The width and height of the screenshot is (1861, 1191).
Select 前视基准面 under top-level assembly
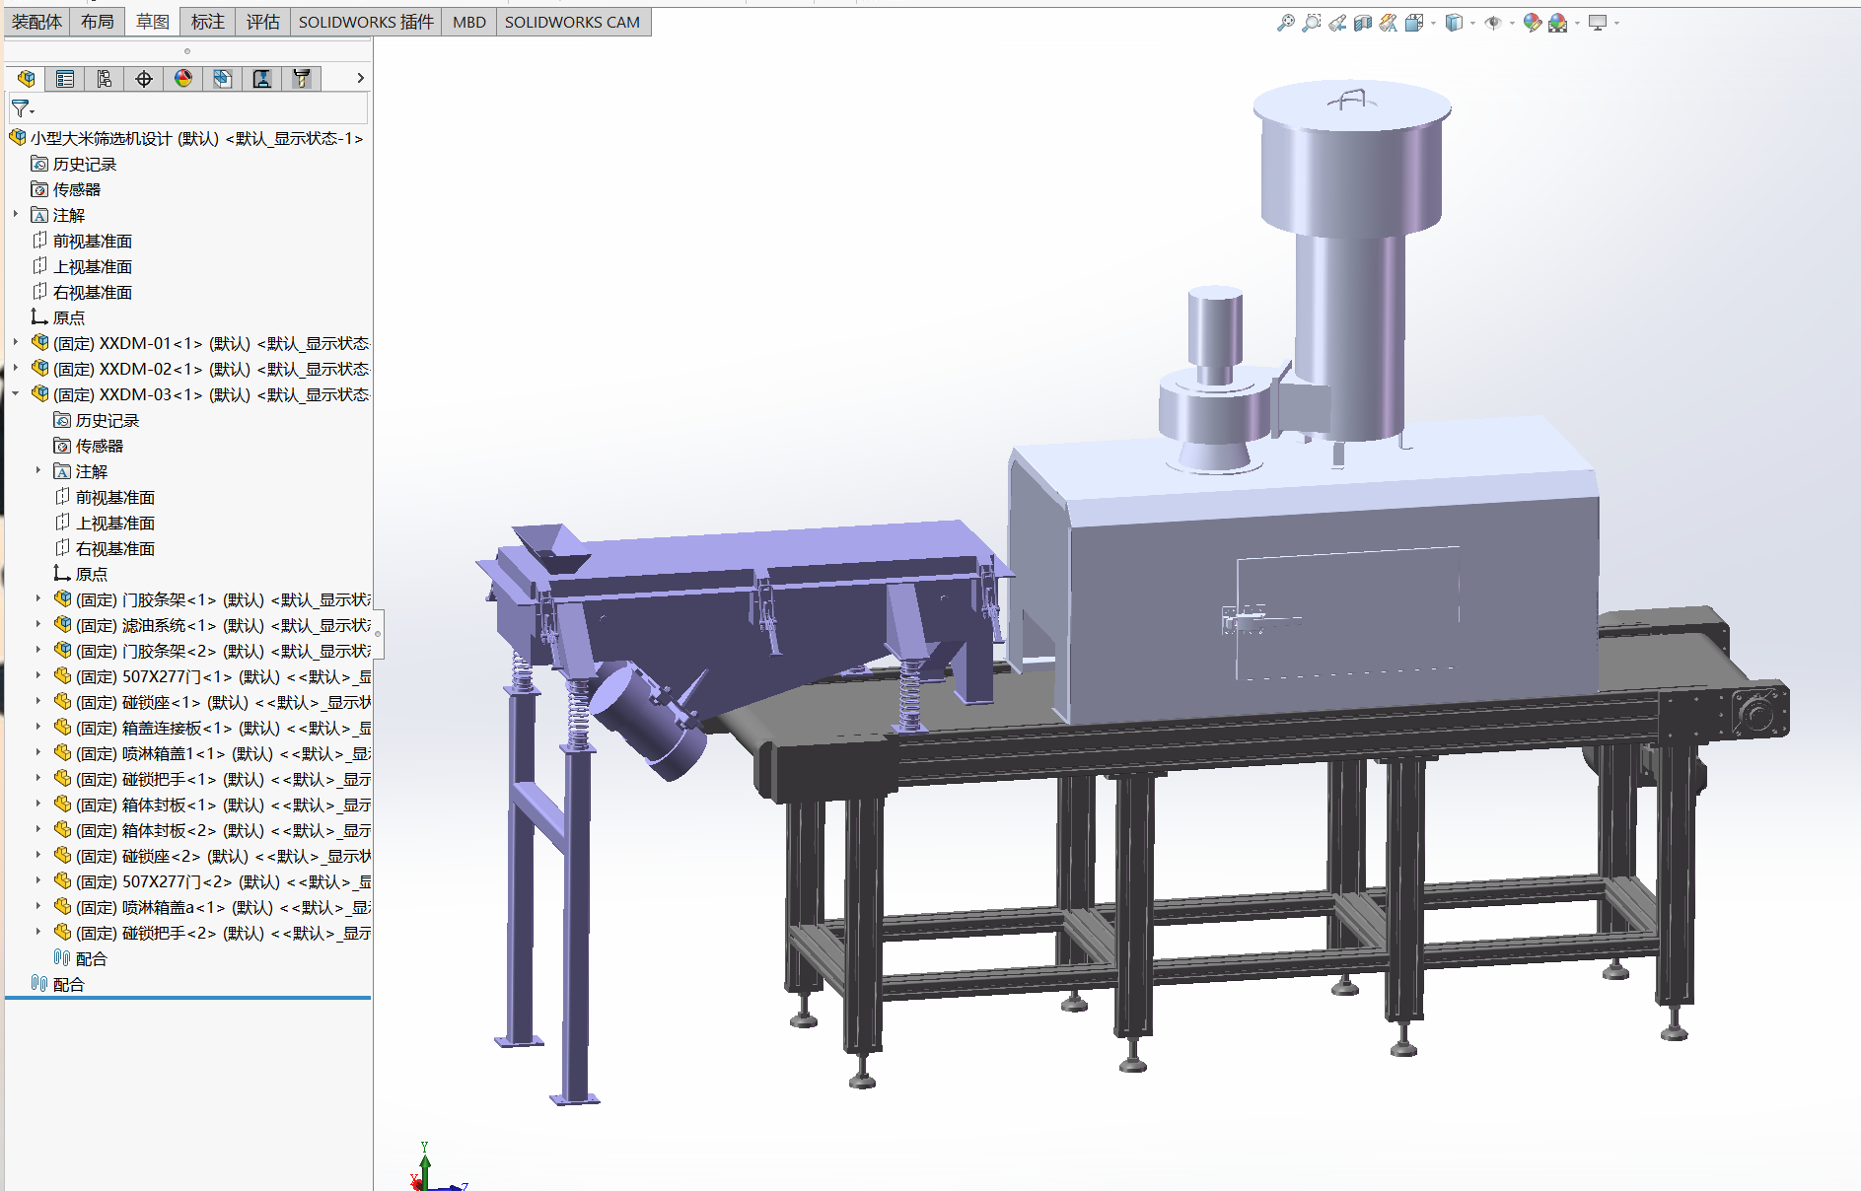(x=83, y=241)
